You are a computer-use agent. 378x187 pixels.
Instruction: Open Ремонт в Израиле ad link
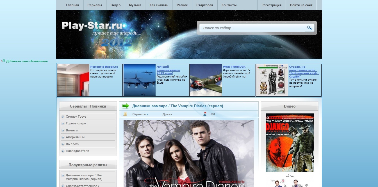pos(104,67)
